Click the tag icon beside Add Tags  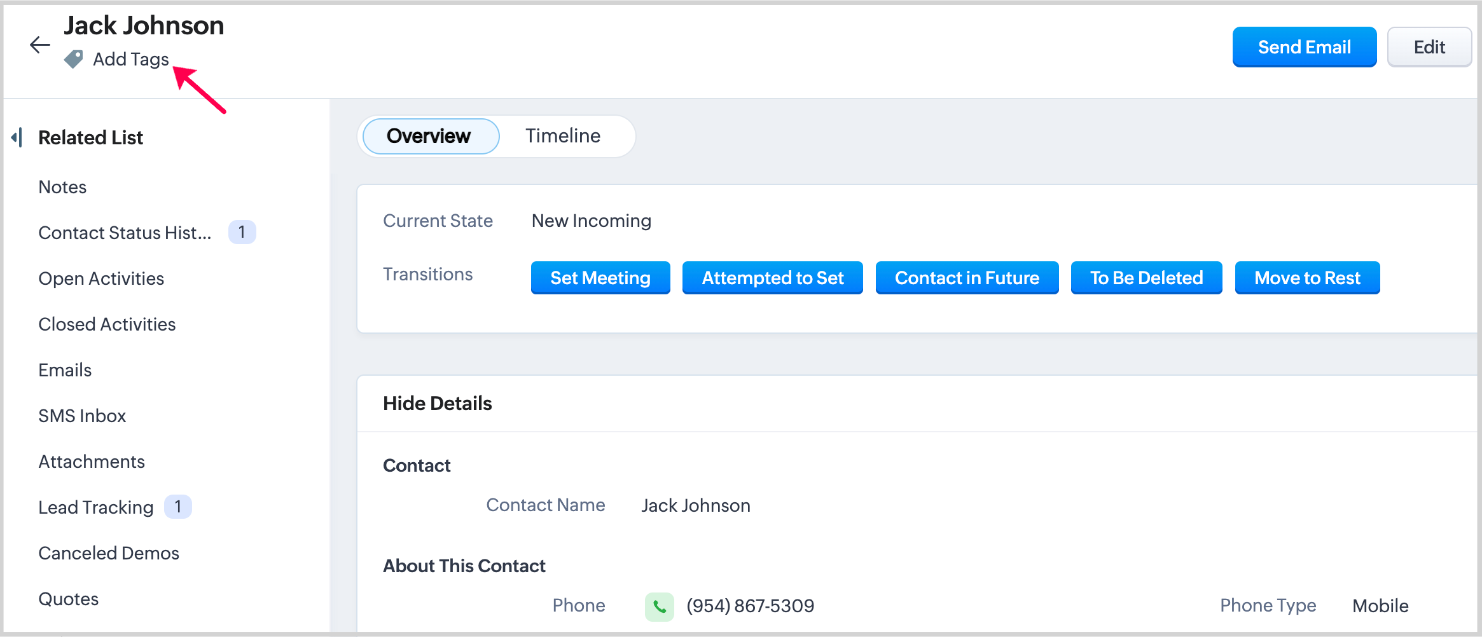[74, 59]
